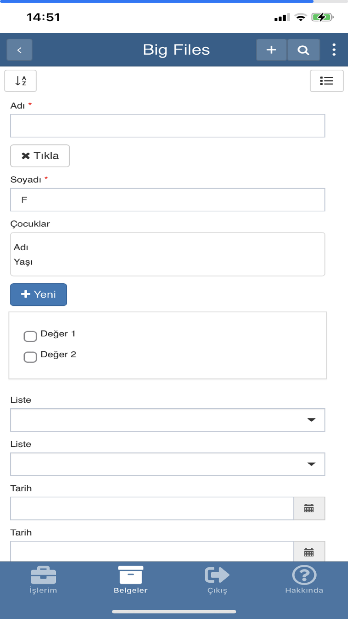The image size is (348, 619).
Task: Tap the Çıkış logout tab
Action: [x=217, y=580]
